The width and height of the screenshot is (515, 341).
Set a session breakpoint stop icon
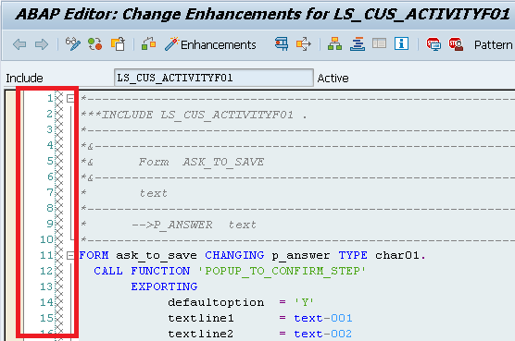433,43
